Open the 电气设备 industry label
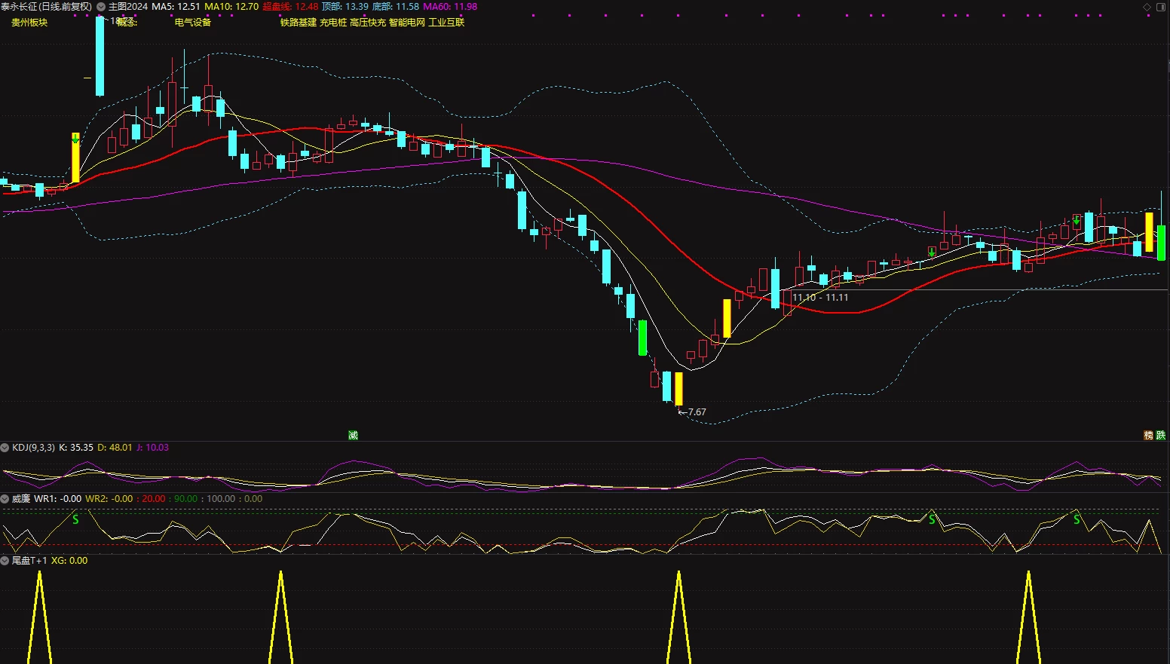Image resolution: width=1170 pixels, height=664 pixels. [193, 23]
